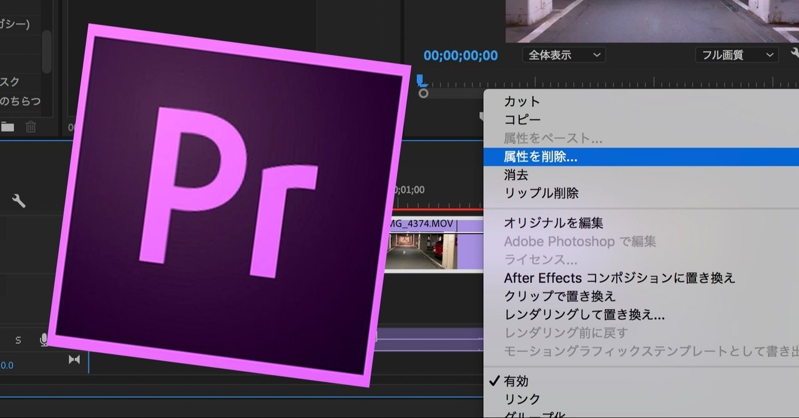Click the marker tag icon below the time ruler

[482, 116]
